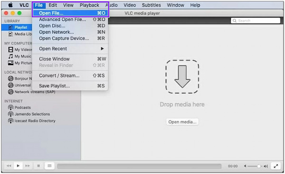
Task: Click the 00:00 elapsed time display
Action: coord(233,166)
